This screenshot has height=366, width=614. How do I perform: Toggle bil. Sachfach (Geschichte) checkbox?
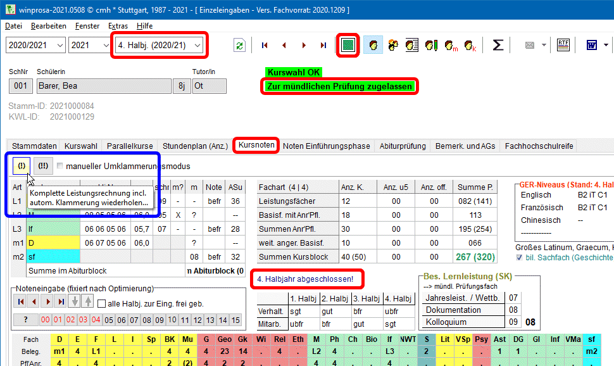[x=519, y=258]
